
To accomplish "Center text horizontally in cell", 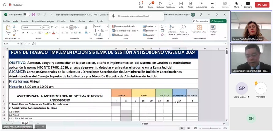I will [67, 33].
